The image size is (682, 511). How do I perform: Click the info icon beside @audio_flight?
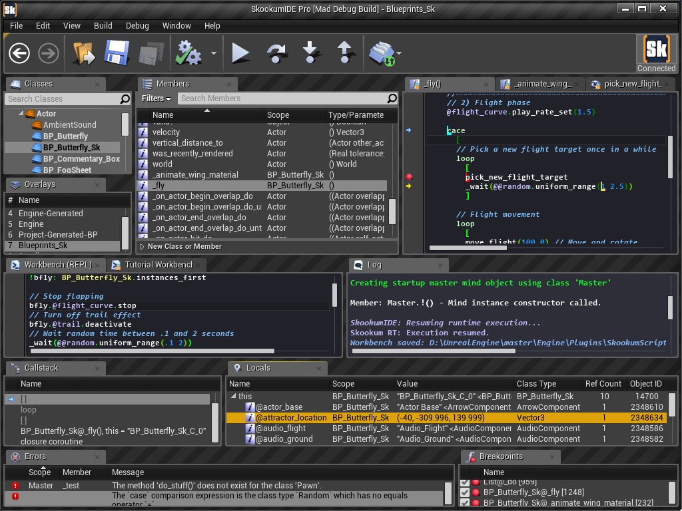(250, 428)
